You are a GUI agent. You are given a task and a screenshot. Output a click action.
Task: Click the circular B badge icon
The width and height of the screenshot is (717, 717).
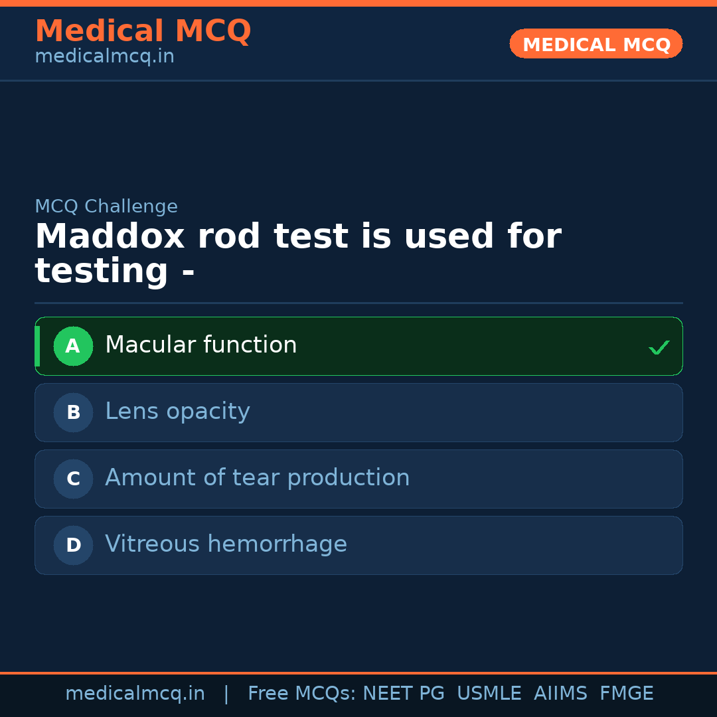click(73, 412)
